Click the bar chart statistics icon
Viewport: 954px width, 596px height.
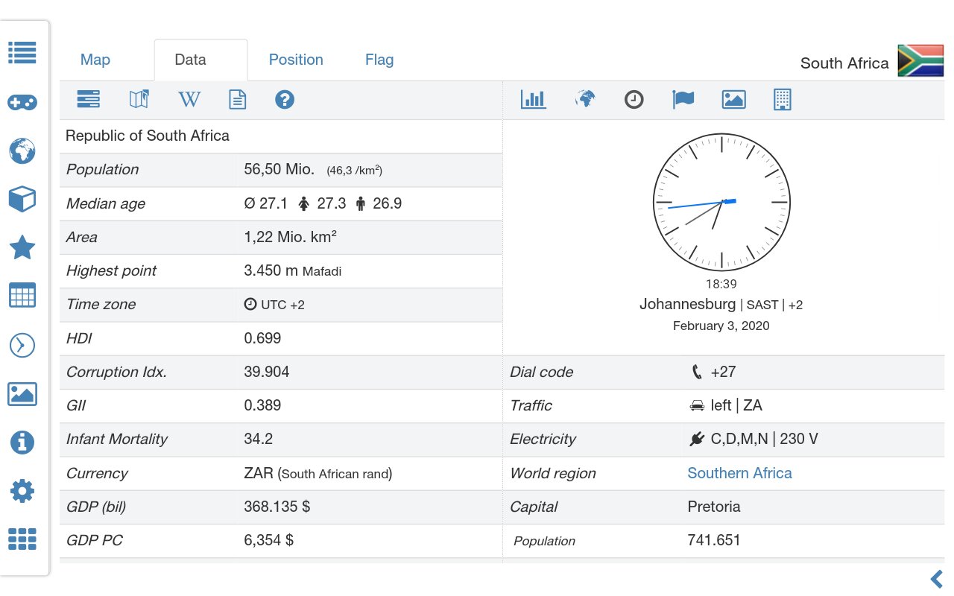tap(534, 99)
